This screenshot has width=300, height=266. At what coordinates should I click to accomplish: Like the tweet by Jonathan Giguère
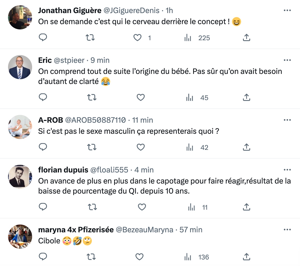(137, 38)
